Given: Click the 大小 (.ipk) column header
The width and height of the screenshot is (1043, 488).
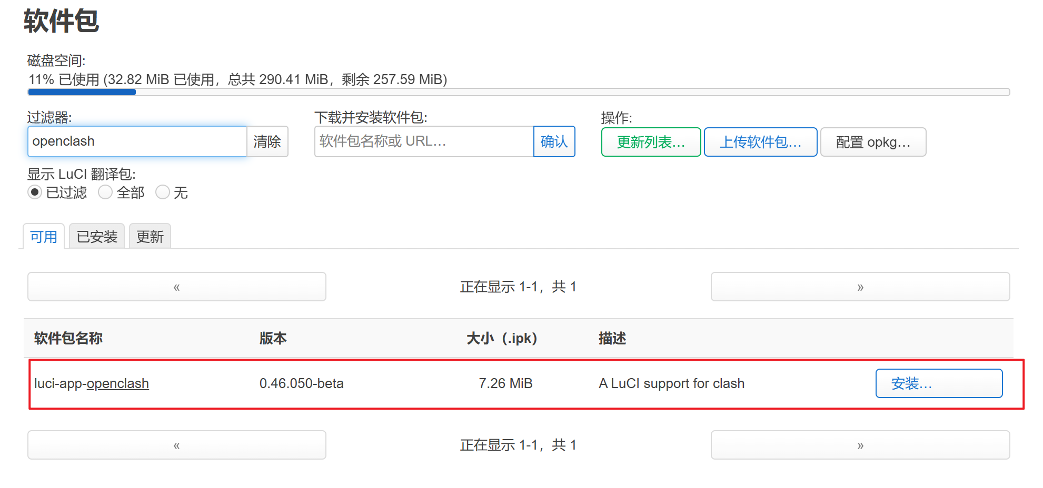Looking at the screenshot, I should coord(502,338).
